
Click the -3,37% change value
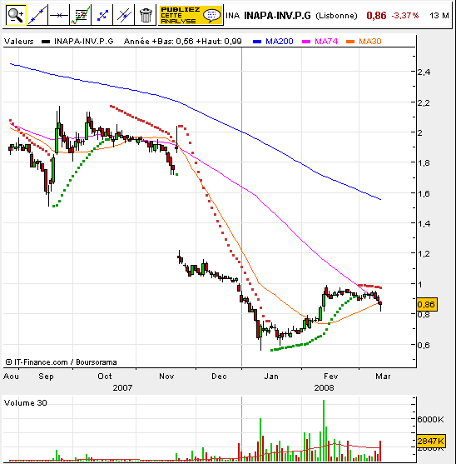(405, 15)
